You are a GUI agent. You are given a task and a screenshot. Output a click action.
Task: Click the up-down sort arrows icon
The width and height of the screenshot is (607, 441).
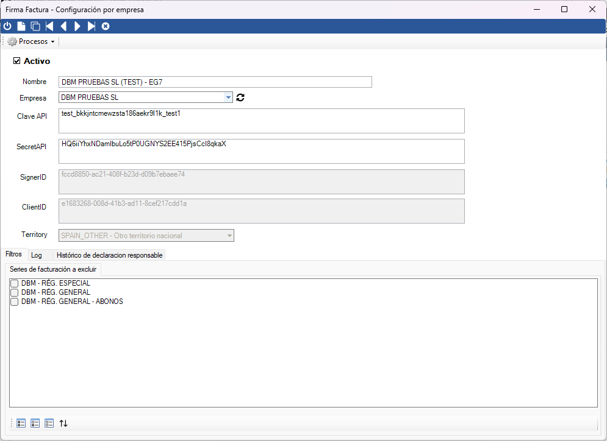63,423
